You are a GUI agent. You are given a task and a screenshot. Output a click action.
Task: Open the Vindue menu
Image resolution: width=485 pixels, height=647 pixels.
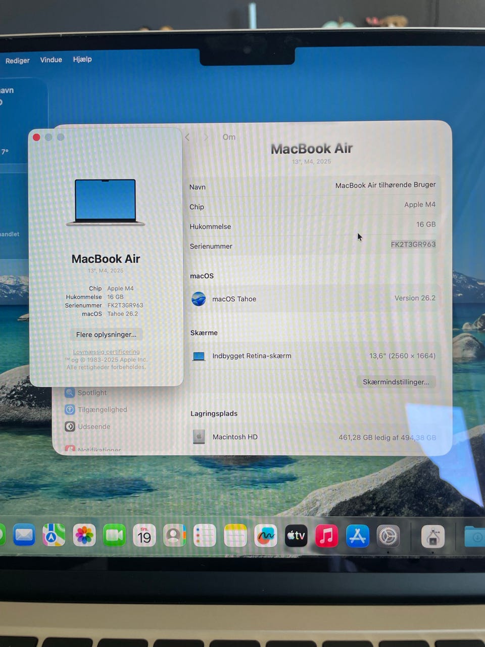51,60
